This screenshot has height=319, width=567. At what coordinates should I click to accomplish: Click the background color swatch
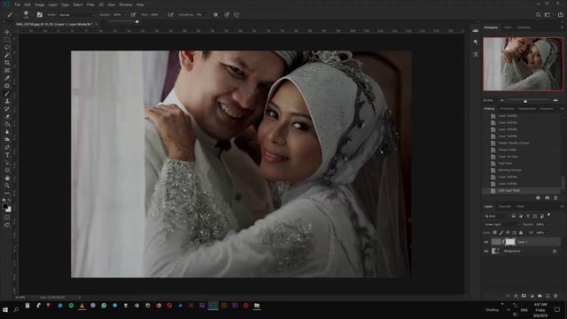[x=9, y=209]
